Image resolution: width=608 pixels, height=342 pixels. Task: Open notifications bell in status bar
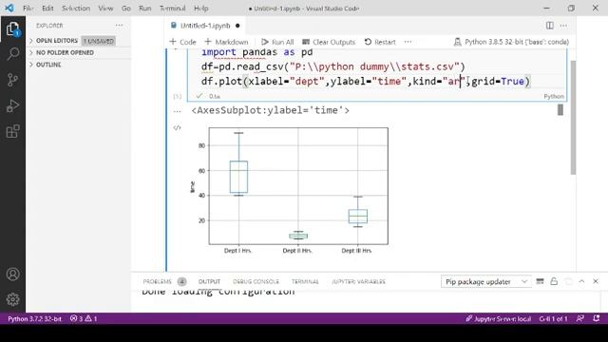tap(597, 319)
